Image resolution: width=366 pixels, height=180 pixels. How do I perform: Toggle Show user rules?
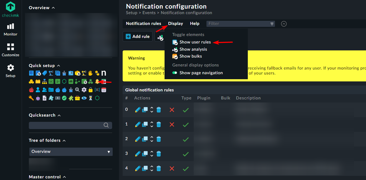coord(191,42)
